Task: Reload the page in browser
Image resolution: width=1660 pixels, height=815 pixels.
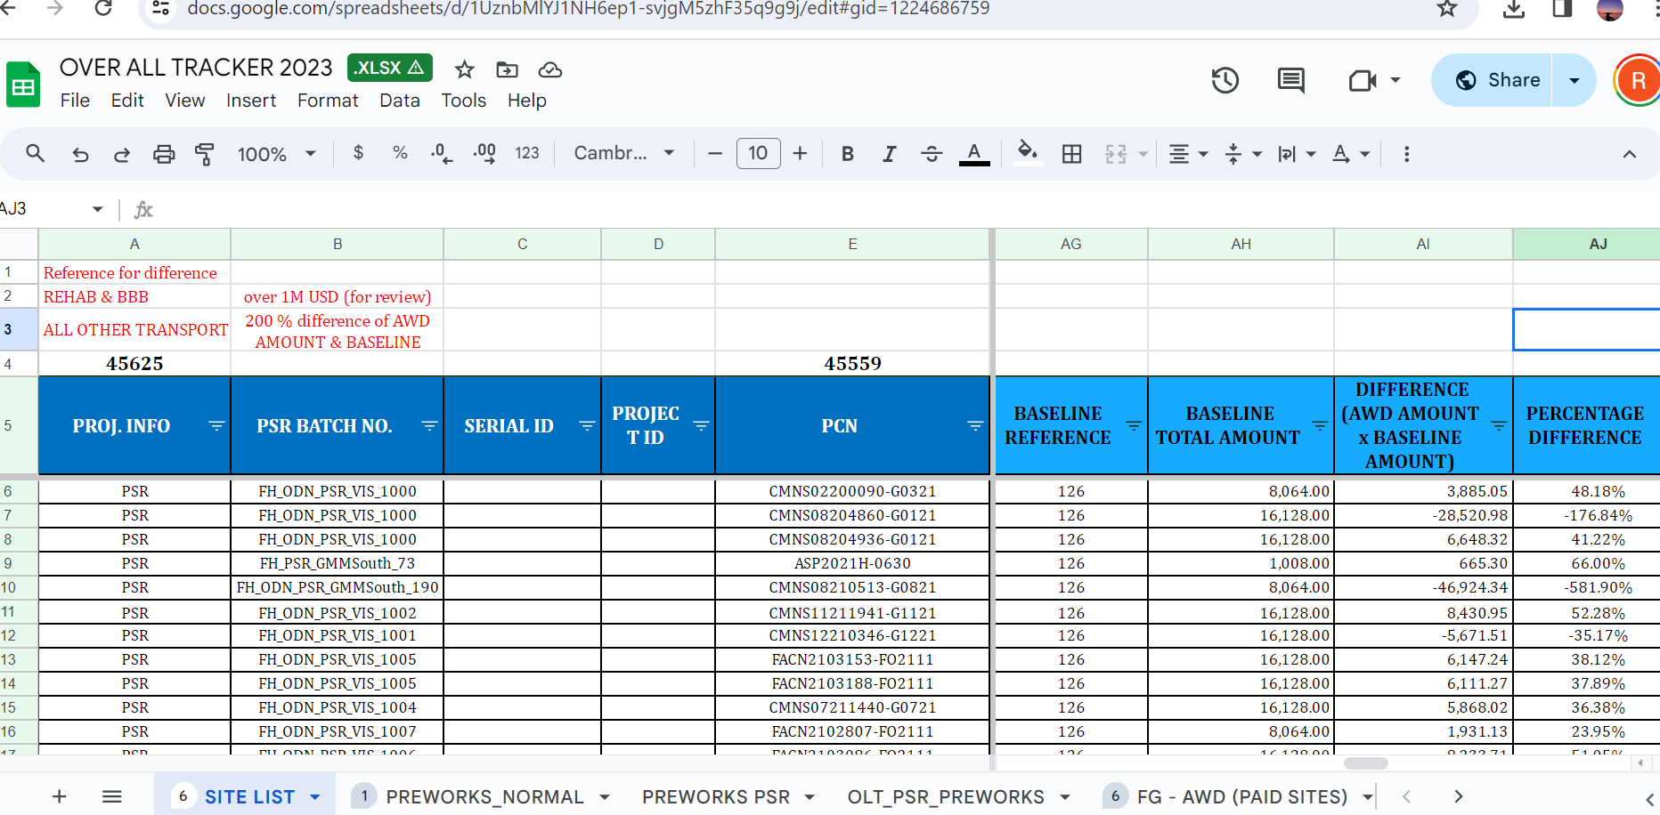Action: tap(103, 8)
